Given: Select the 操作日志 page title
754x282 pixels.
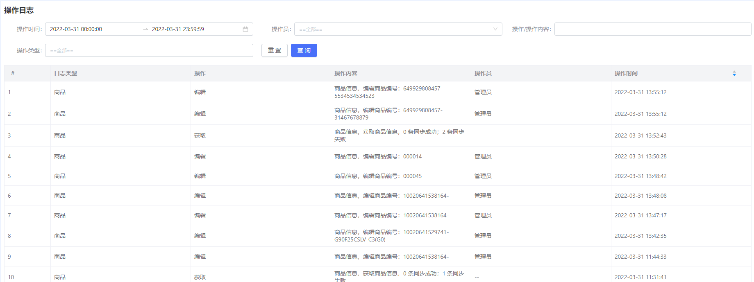Looking at the screenshot, I should 19,10.
